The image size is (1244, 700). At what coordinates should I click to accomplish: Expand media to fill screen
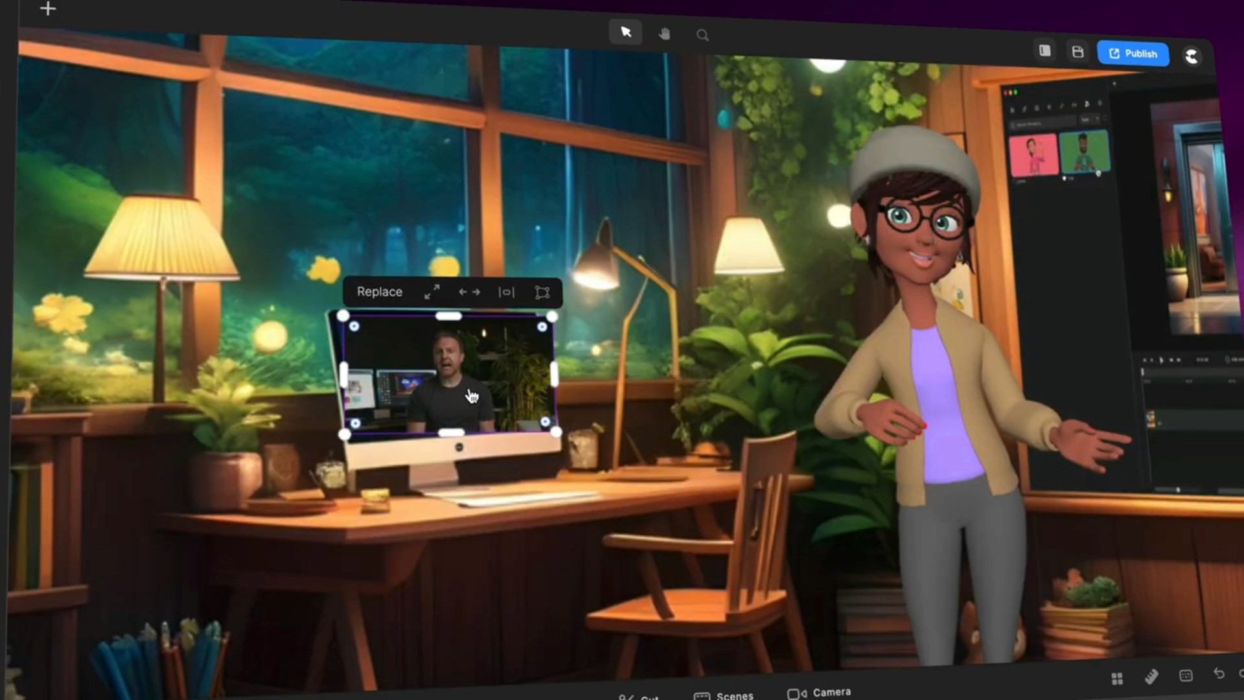coord(432,292)
